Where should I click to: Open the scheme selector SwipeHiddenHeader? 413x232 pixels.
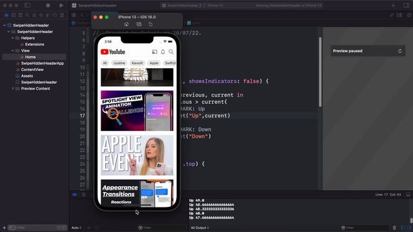point(181,5)
